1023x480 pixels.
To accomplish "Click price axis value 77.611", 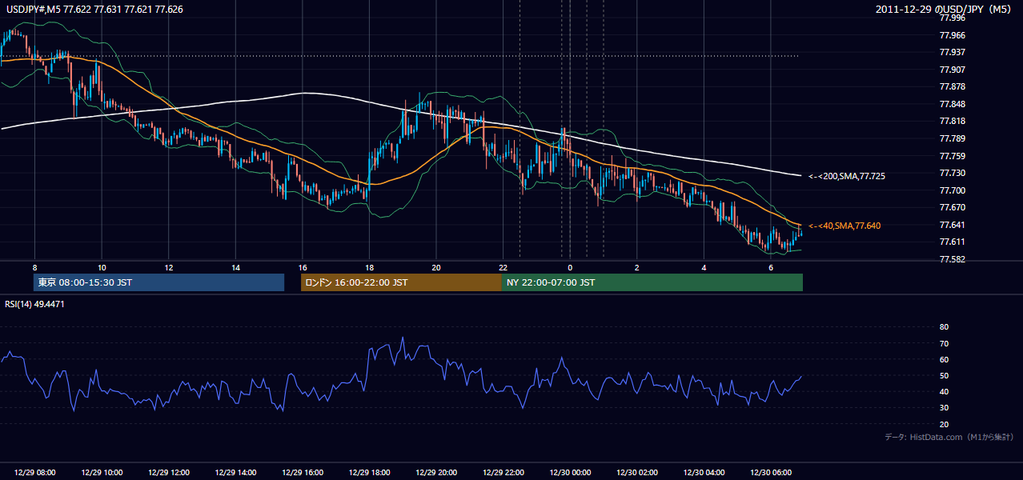I will coord(952,242).
